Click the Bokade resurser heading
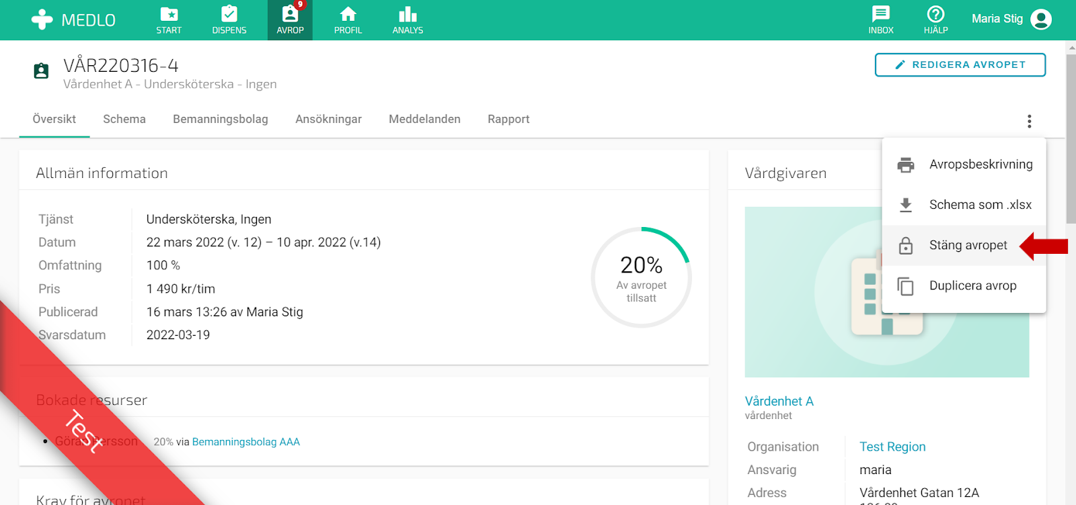The width and height of the screenshot is (1076, 505). click(91, 400)
